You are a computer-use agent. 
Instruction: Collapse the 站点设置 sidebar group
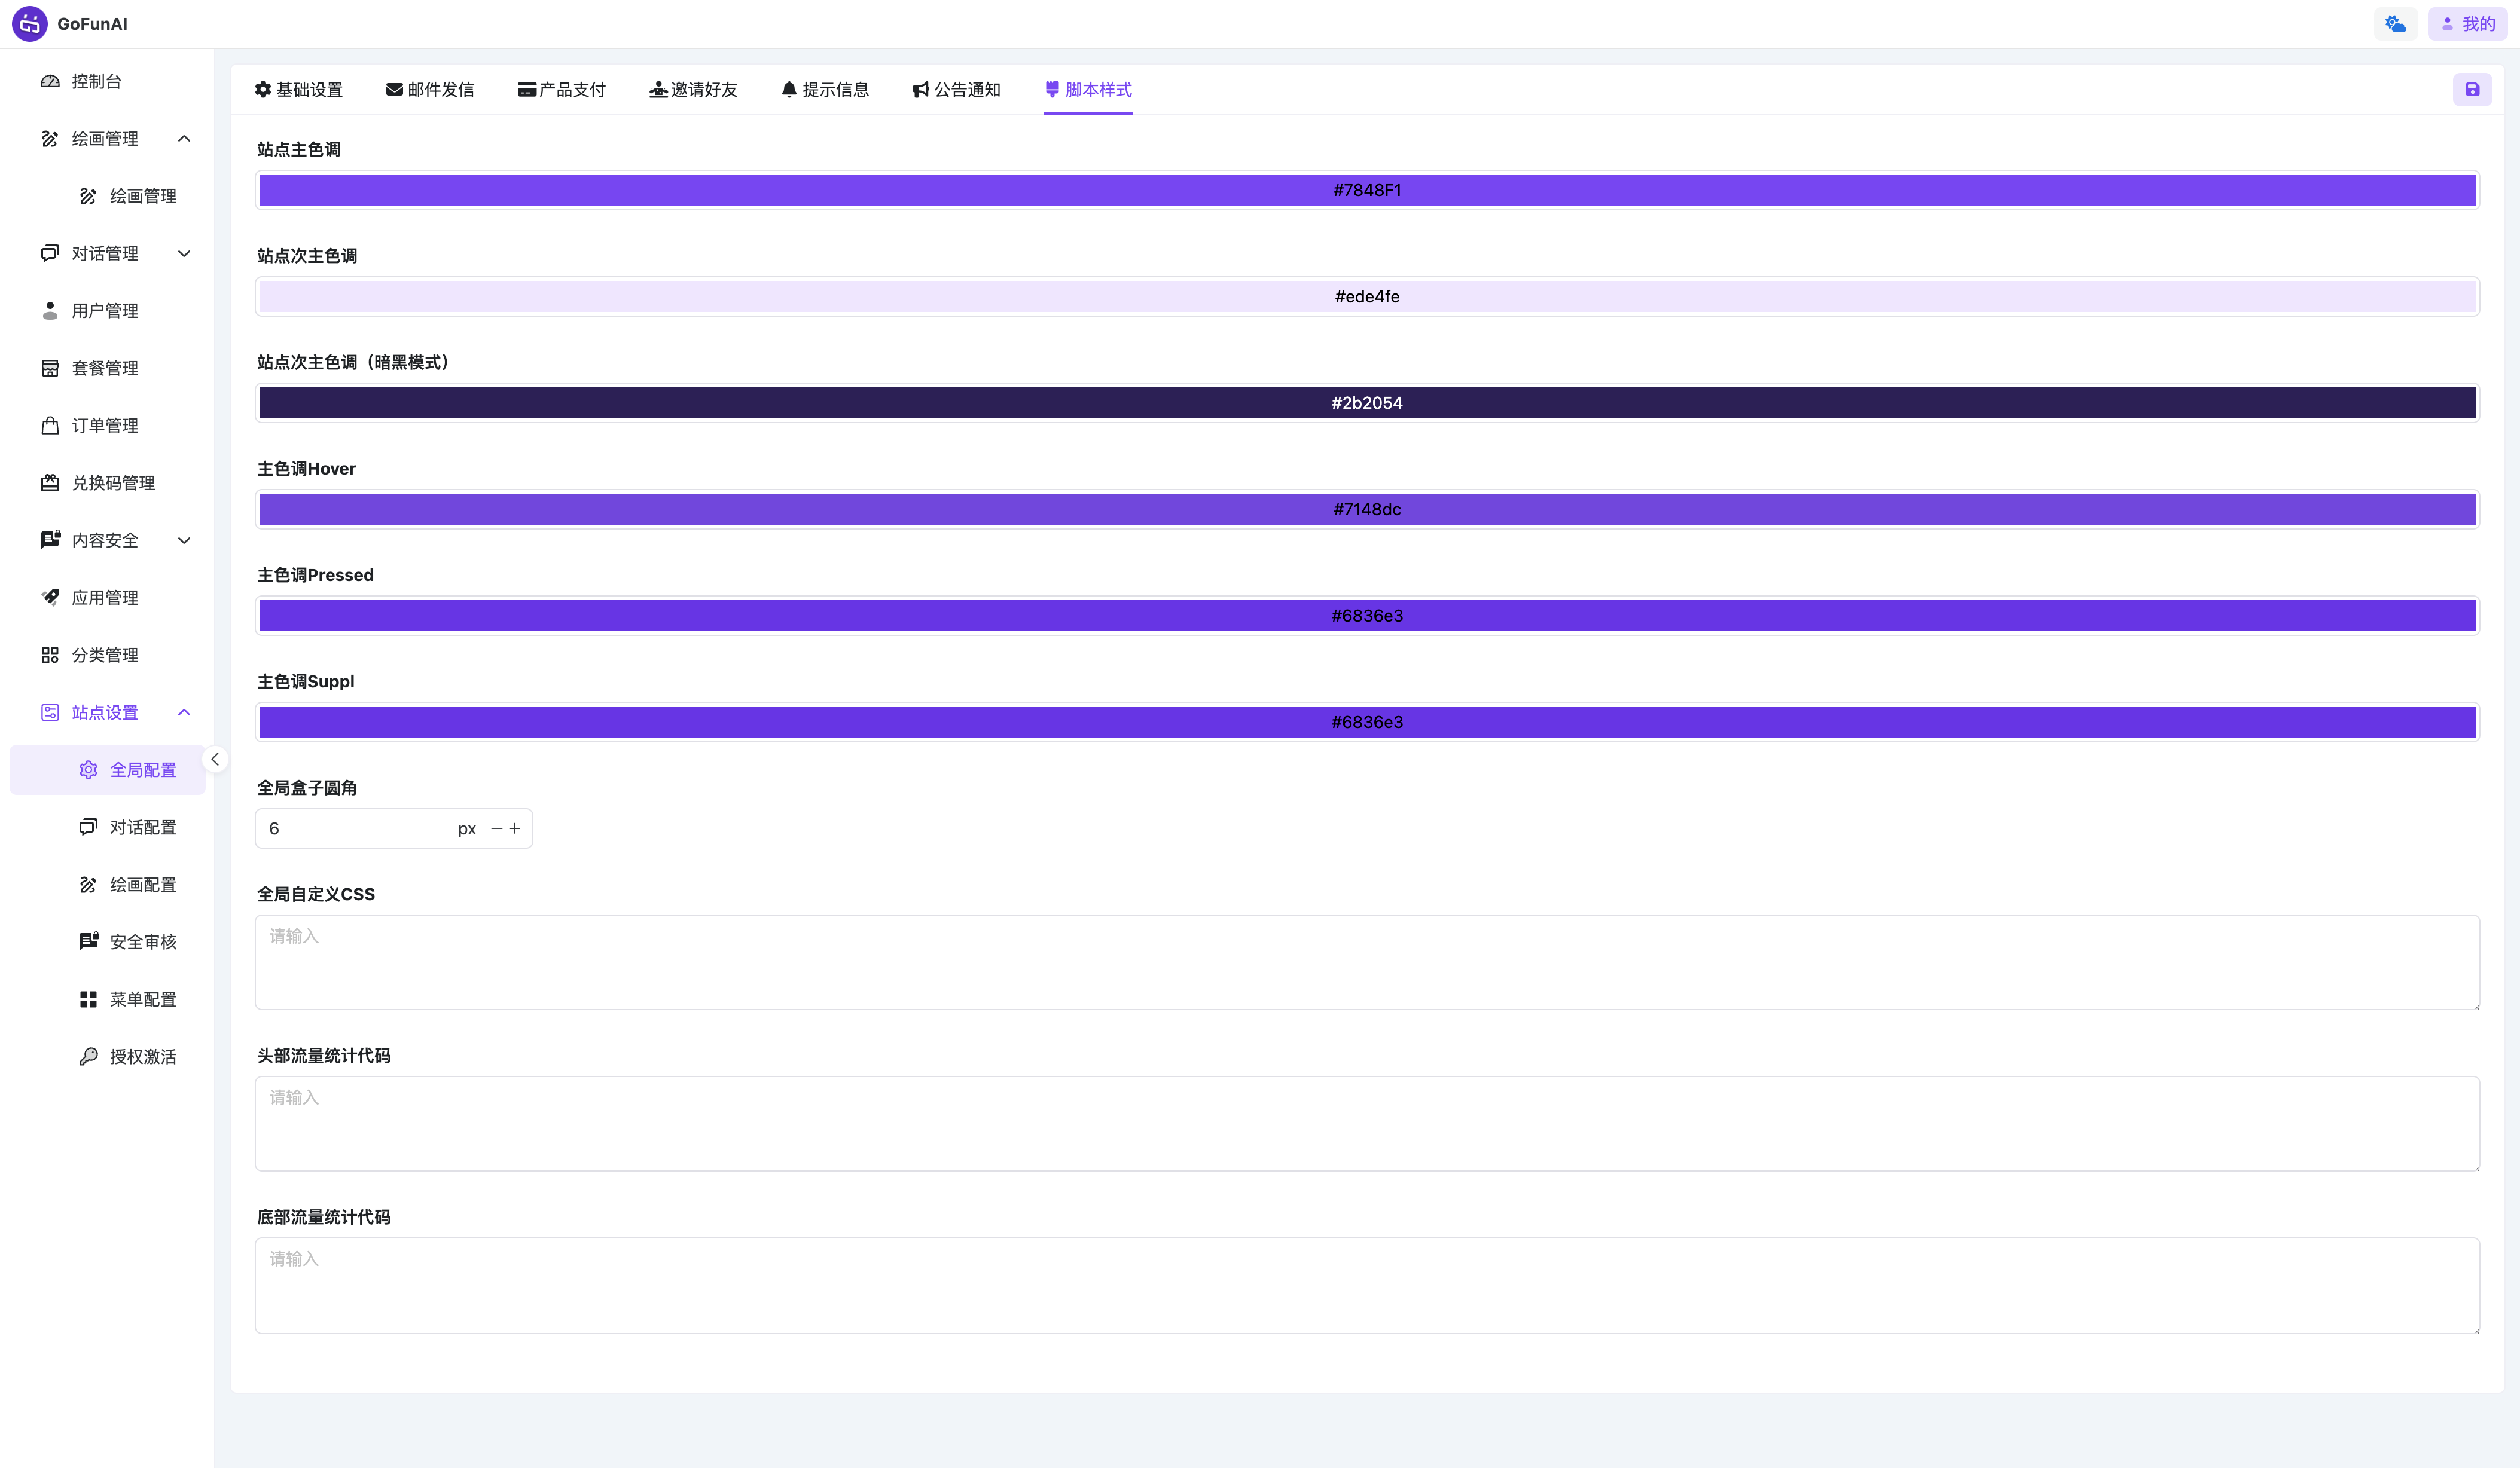[x=115, y=712]
